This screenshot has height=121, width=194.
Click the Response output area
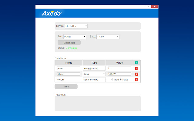(98, 104)
